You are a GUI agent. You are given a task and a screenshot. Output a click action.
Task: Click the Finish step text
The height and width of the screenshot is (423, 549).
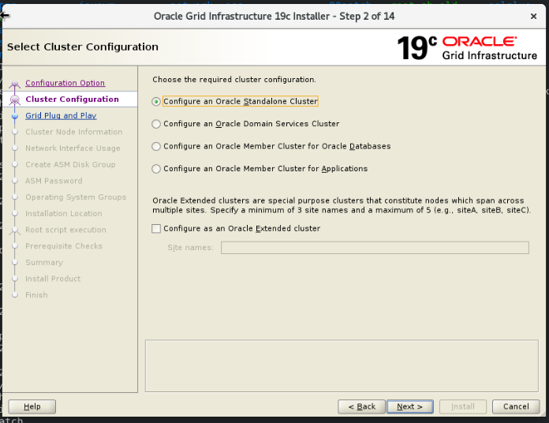click(x=36, y=295)
